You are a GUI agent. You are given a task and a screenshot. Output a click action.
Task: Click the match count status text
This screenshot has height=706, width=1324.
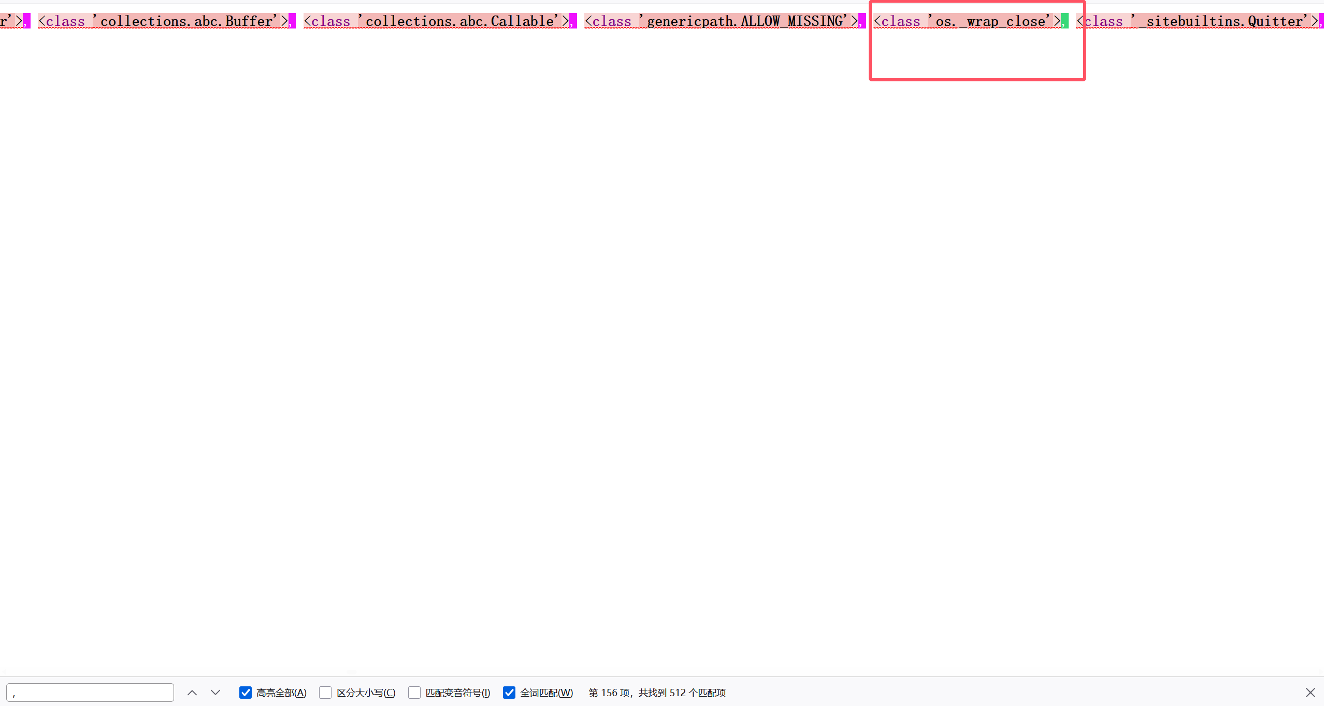pyautogui.click(x=657, y=693)
